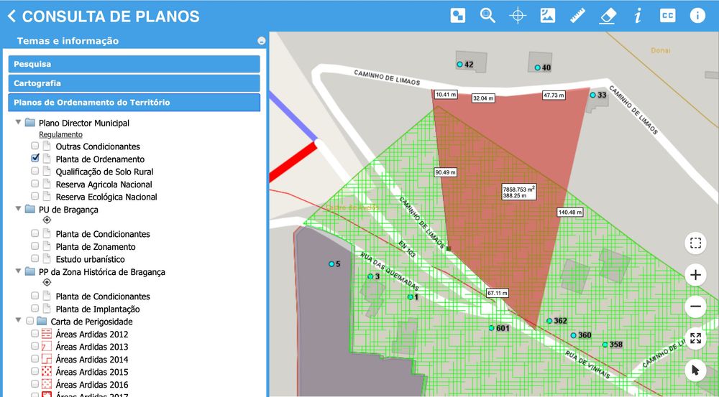
Task: Enable Áreas Ardidas 2014 layer
Action: 35,358
